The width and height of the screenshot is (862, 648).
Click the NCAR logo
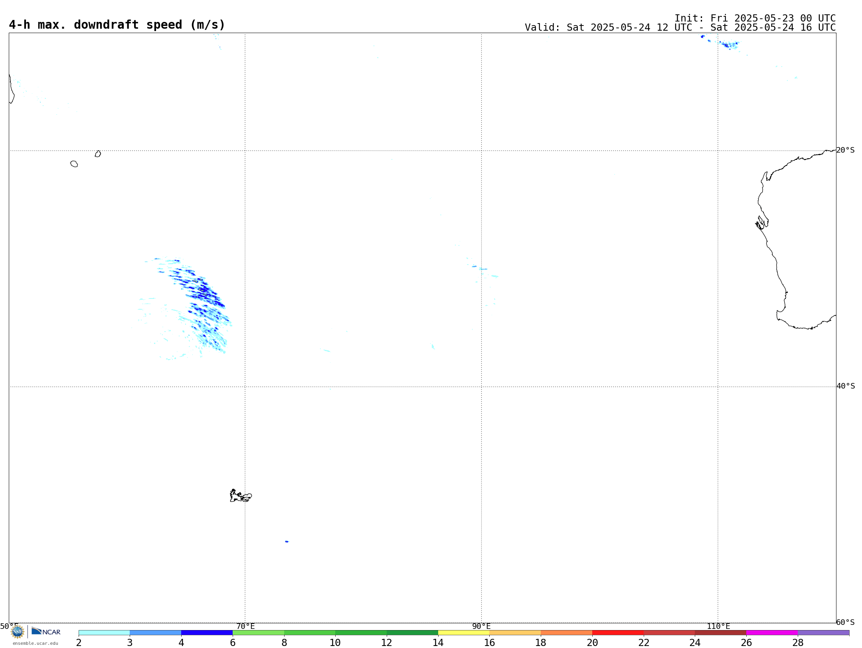pos(46,631)
